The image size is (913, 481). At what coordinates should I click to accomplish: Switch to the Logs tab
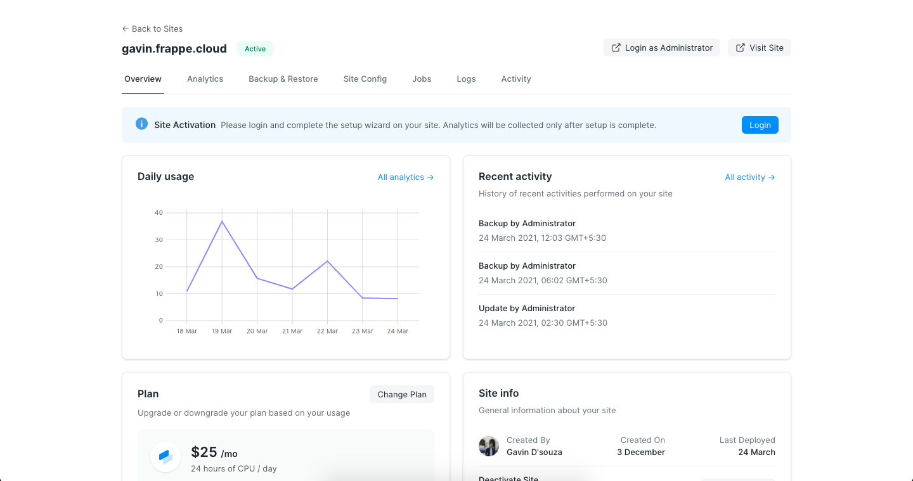pyautogui.click(x=466, y=79)
